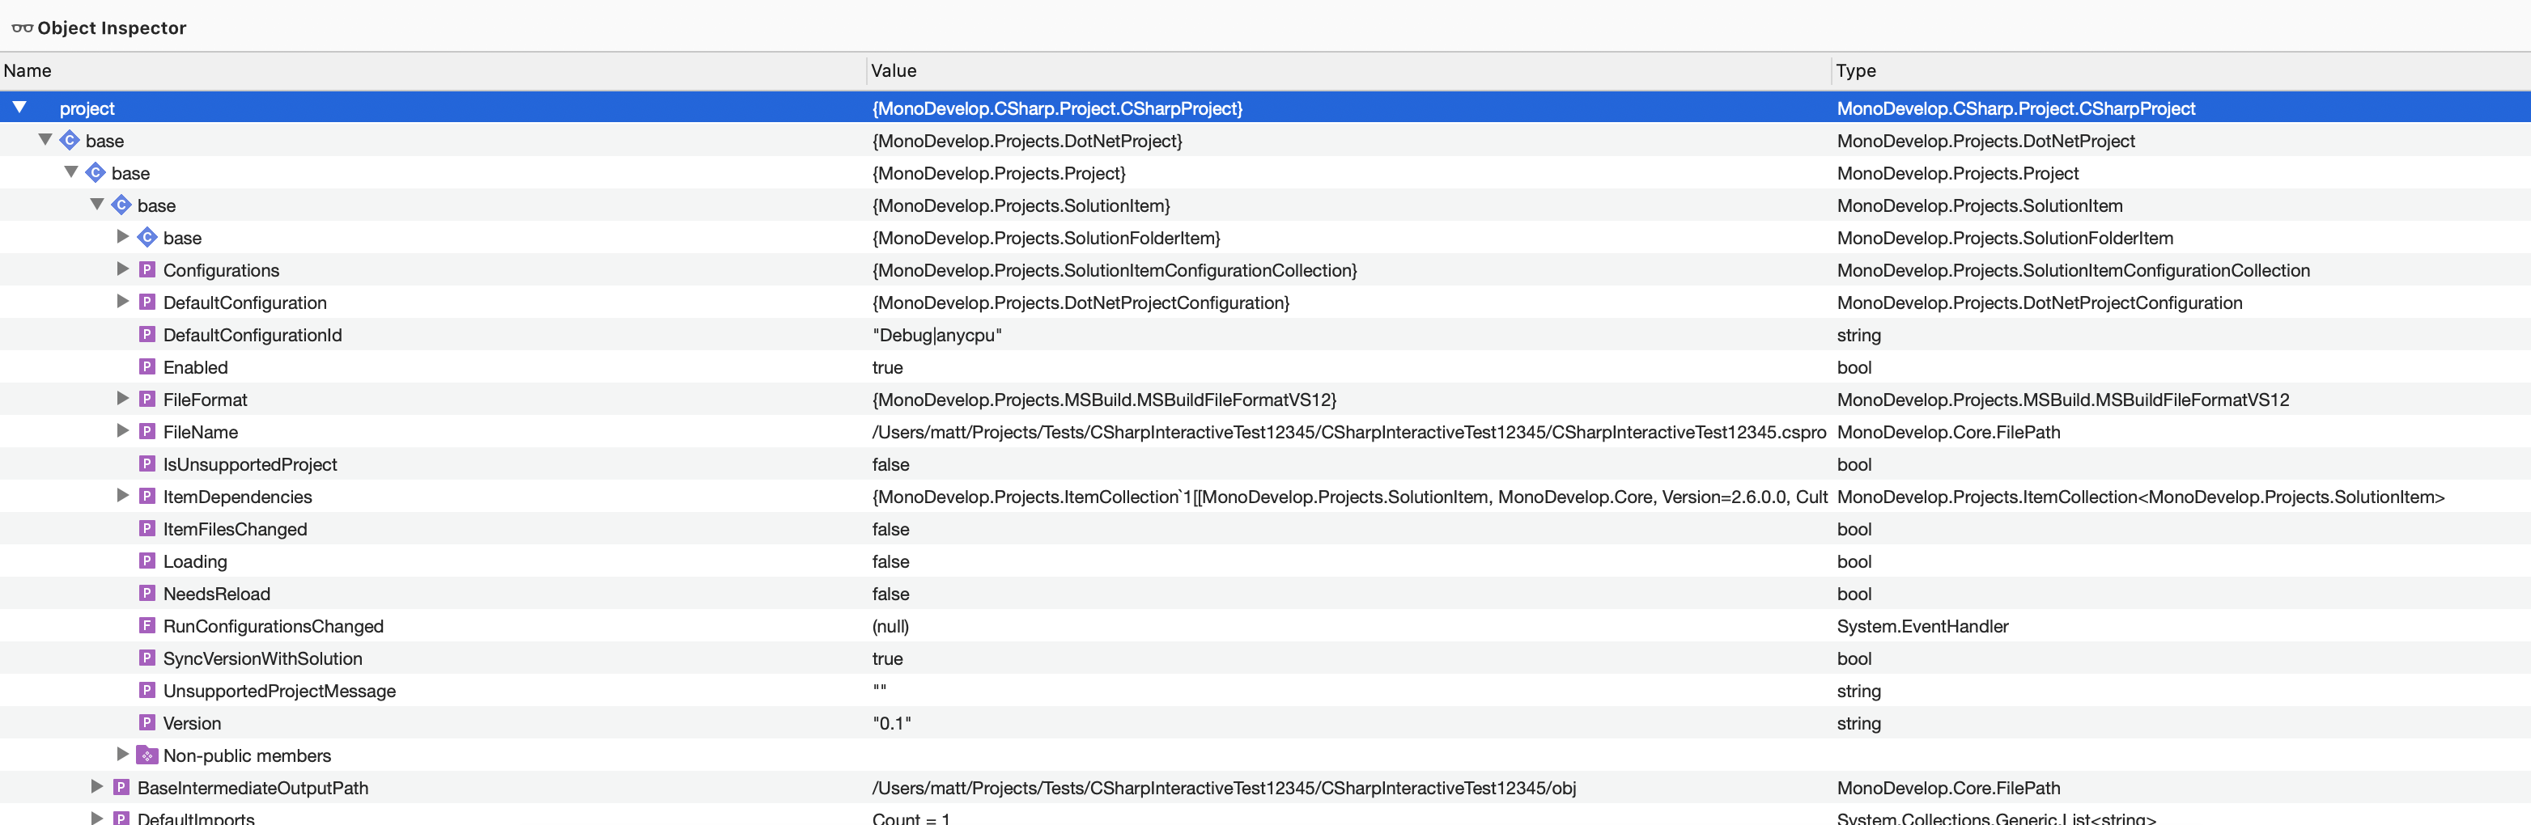Click the ItemFilesChanged property icon
The width and height of the screenshot is (2531, 825).
(147, 528)
